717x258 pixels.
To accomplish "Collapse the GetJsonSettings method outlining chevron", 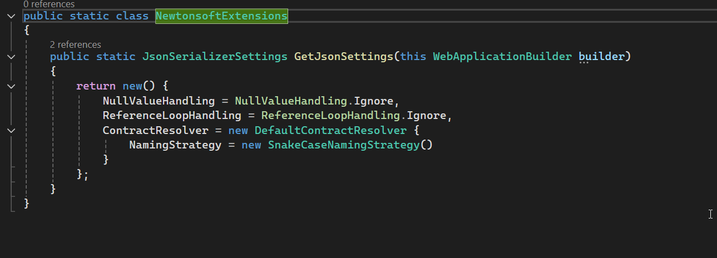I will [11, 57].
